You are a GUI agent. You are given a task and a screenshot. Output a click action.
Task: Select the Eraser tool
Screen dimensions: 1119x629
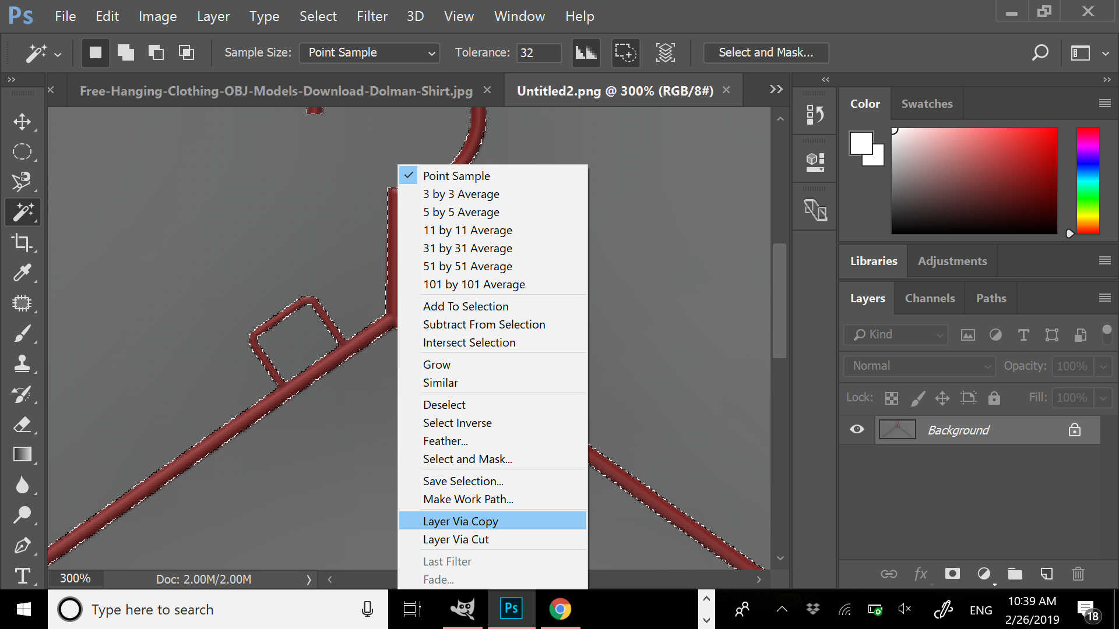coord(22,424)
